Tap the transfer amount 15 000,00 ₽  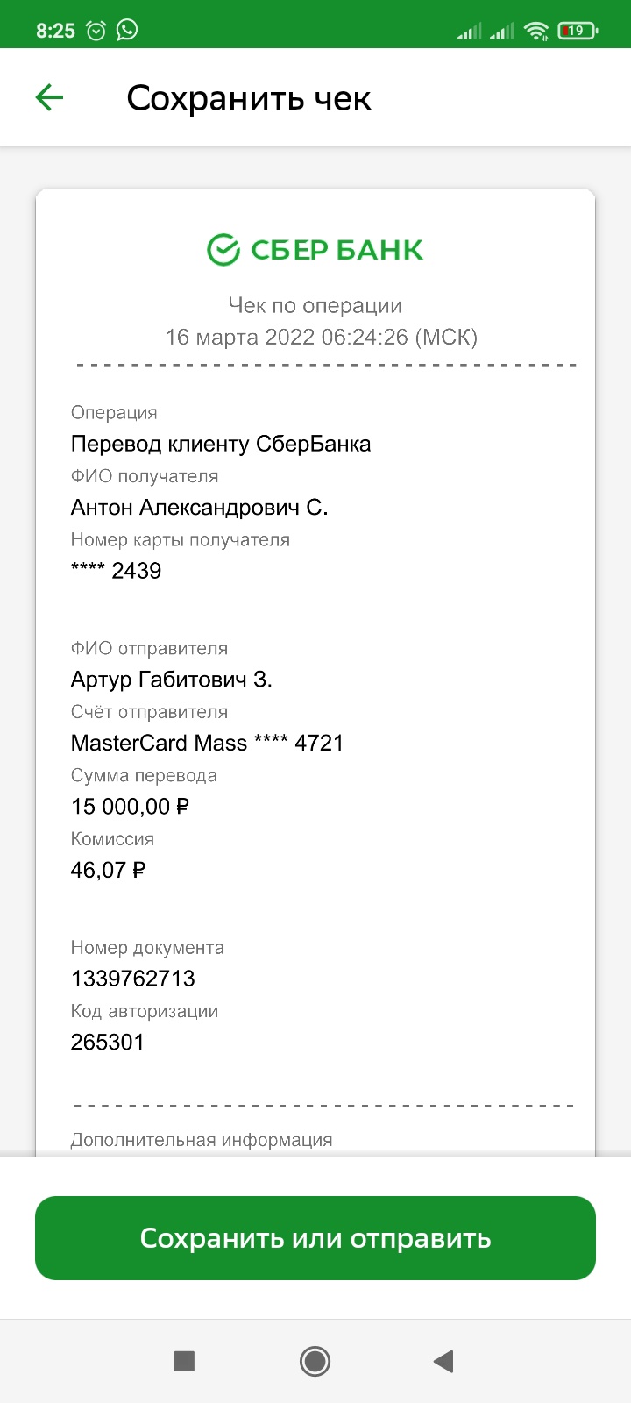(130, 806)
